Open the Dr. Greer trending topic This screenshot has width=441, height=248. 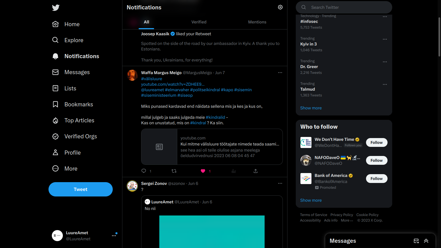[x=309, y=67]
